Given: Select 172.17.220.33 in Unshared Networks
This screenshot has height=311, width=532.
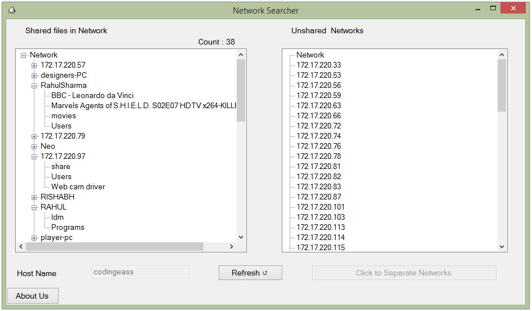Looking at the screenshot, I should [x=318, y=65].
